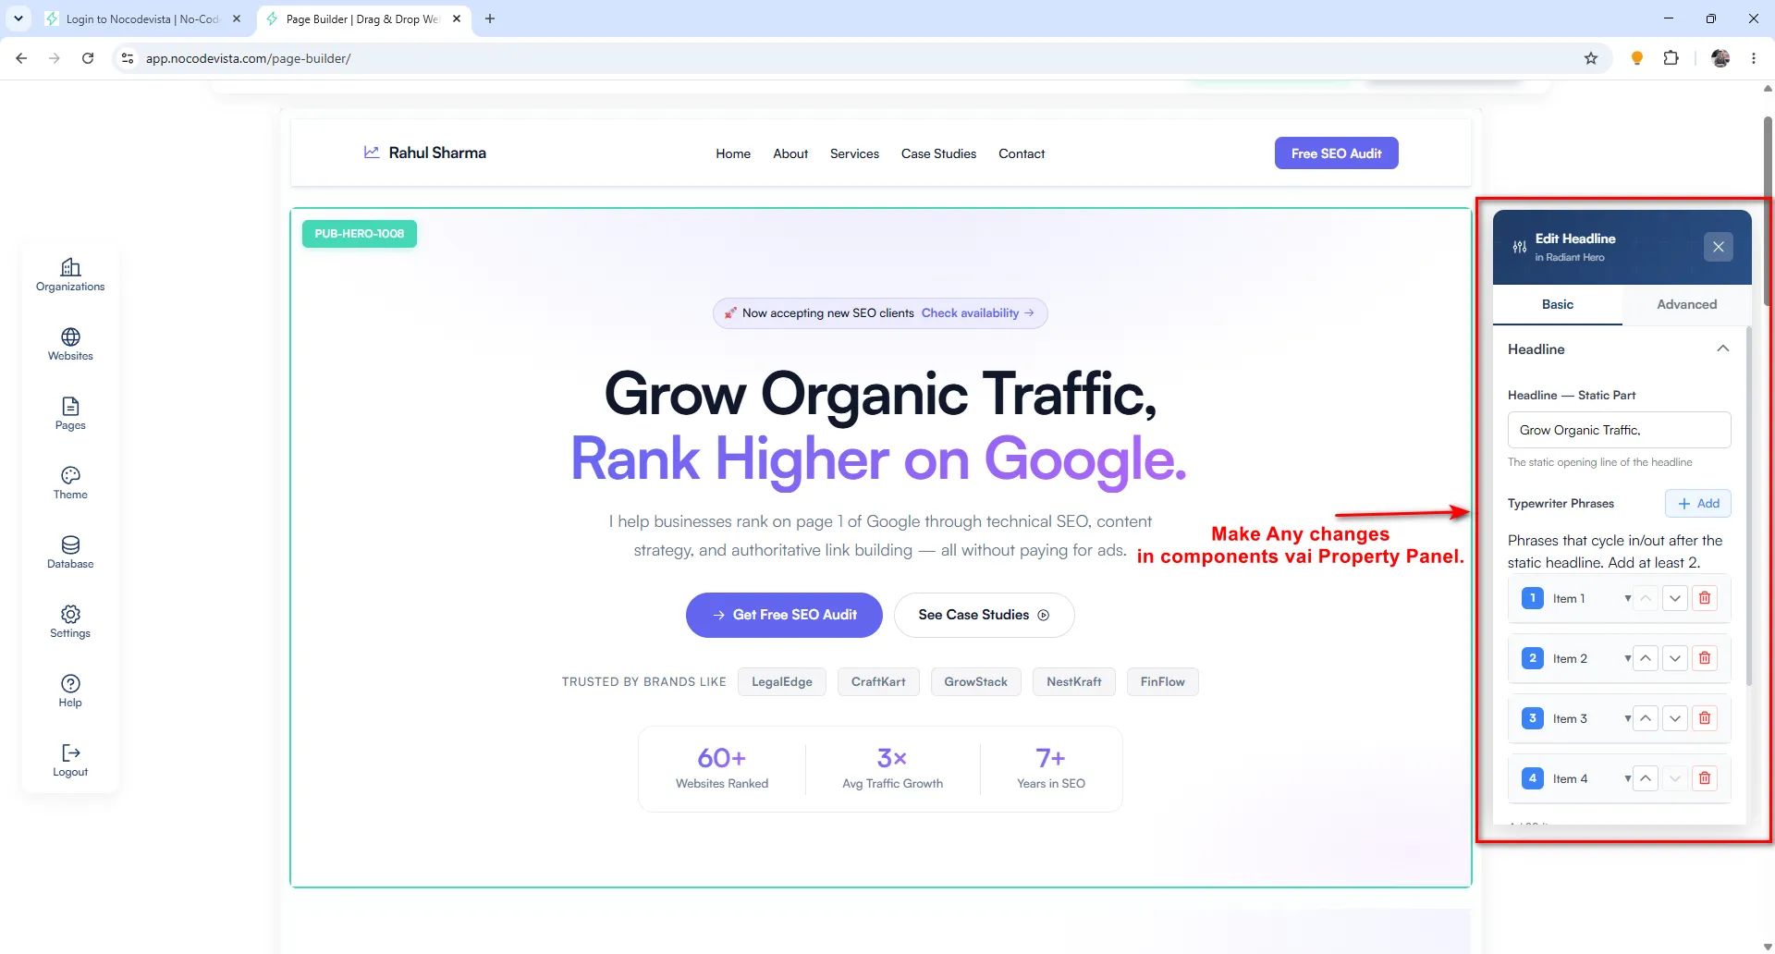Viewport: 1775px width, 954px height.
Task: Expand Item 4 phrase details
Action: [1627, 778]
